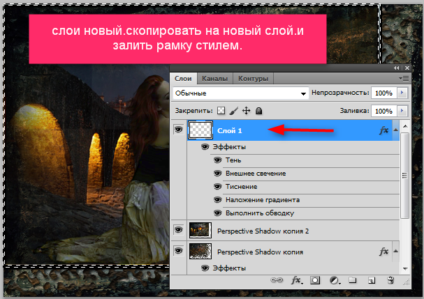Viewport: 424px width, 299px height.
Task: Click Perspective Shadow копия thumbnail
Action: [x=200, y=251]
